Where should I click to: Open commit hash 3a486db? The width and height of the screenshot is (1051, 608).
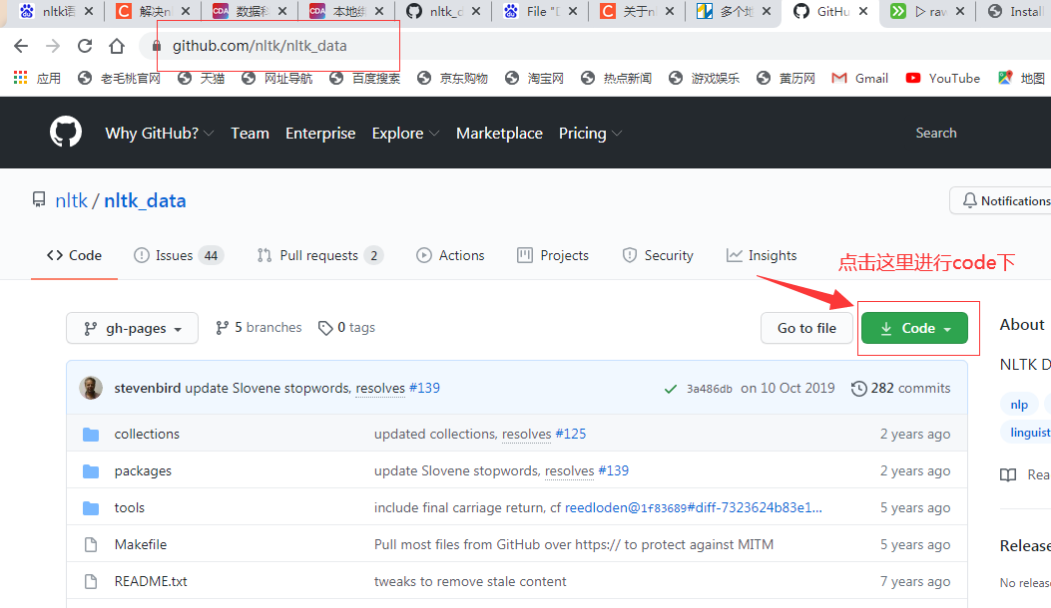[710, 389]
